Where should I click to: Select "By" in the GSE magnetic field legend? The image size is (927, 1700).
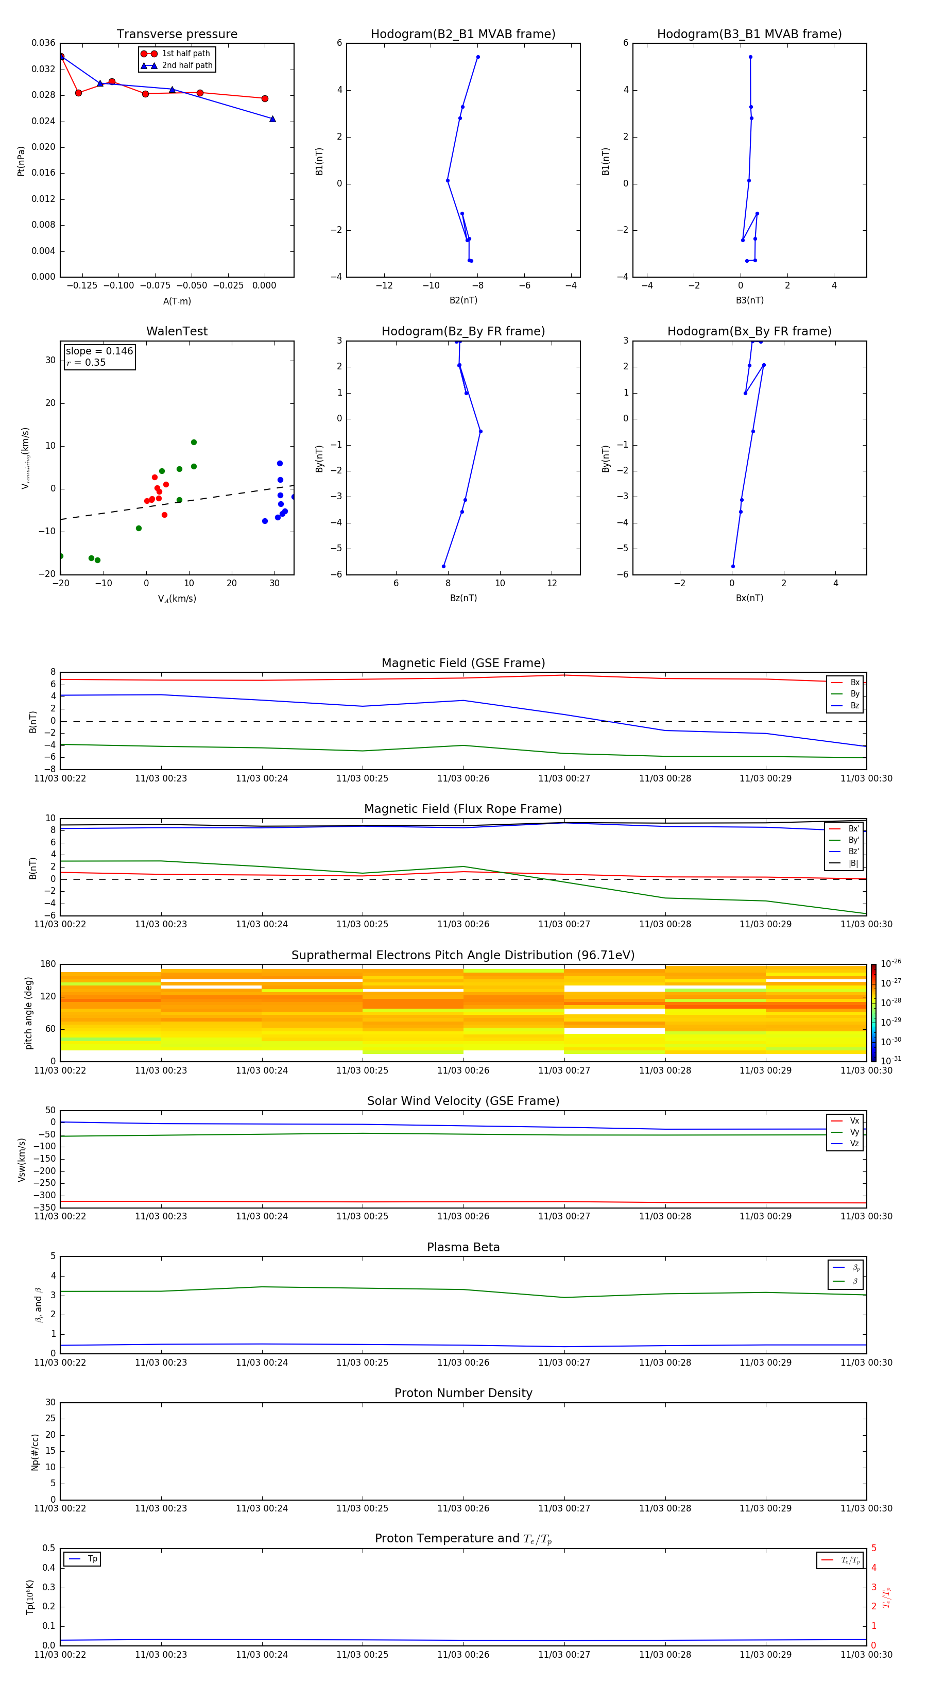(x=845, y=694)
